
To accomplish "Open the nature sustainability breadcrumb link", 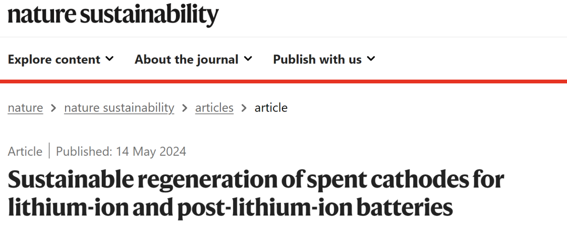I will coord(119,107).
